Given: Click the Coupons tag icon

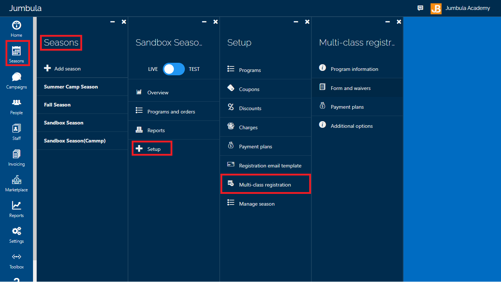Looking at the screenshot, I should (231, 88).
